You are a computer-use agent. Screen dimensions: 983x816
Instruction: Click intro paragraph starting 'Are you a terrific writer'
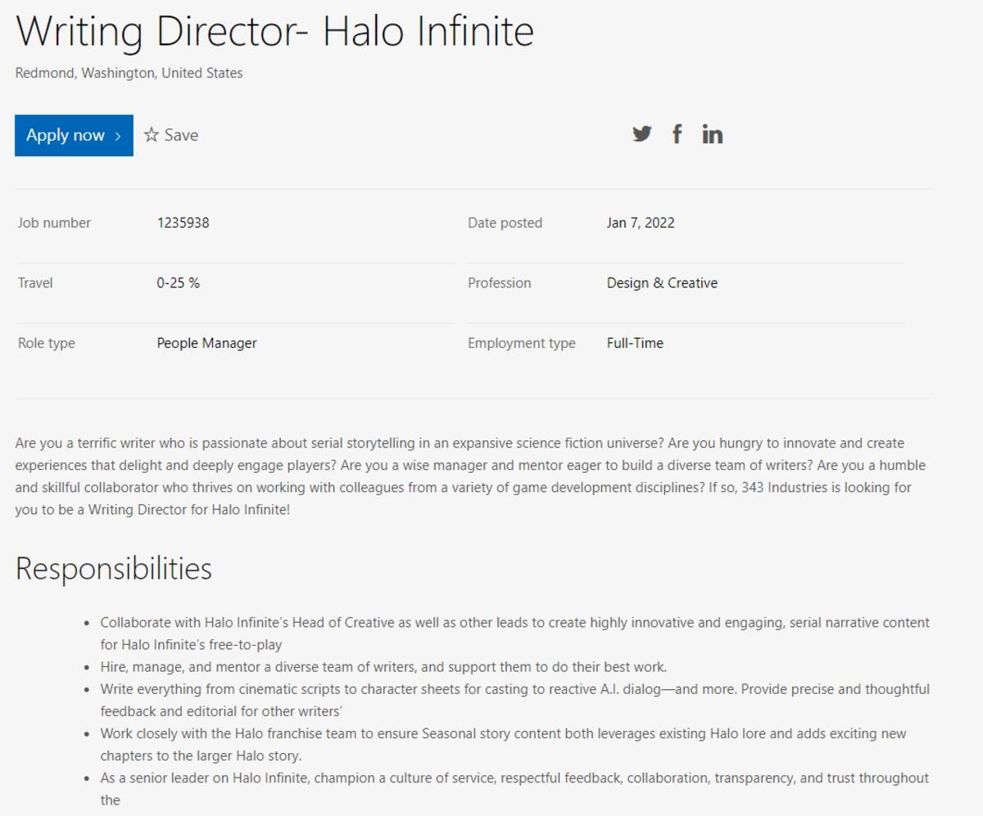470,476
